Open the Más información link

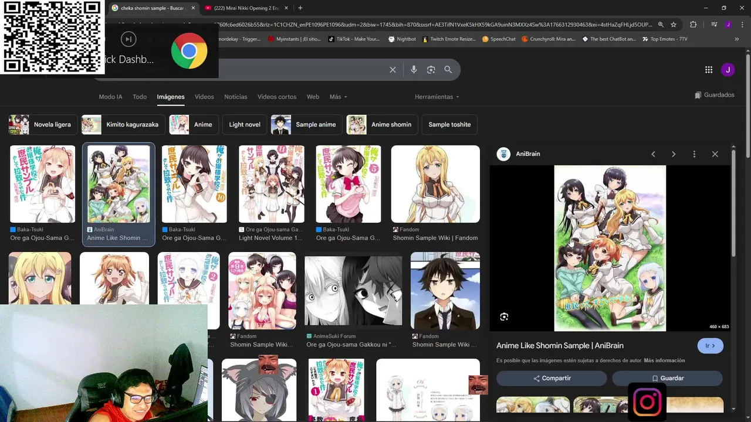664,360
